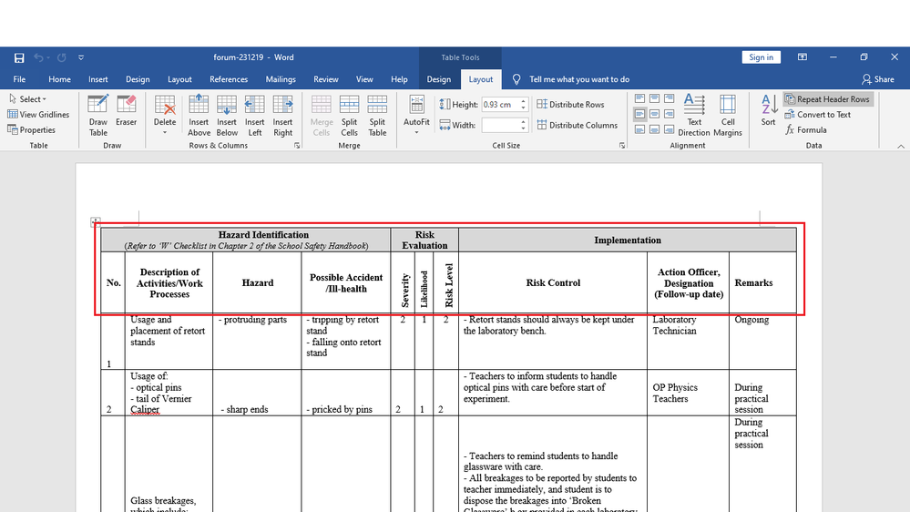Switch to the Home tab
Screen dimensions: 910x512
click(x=59, y=79)
